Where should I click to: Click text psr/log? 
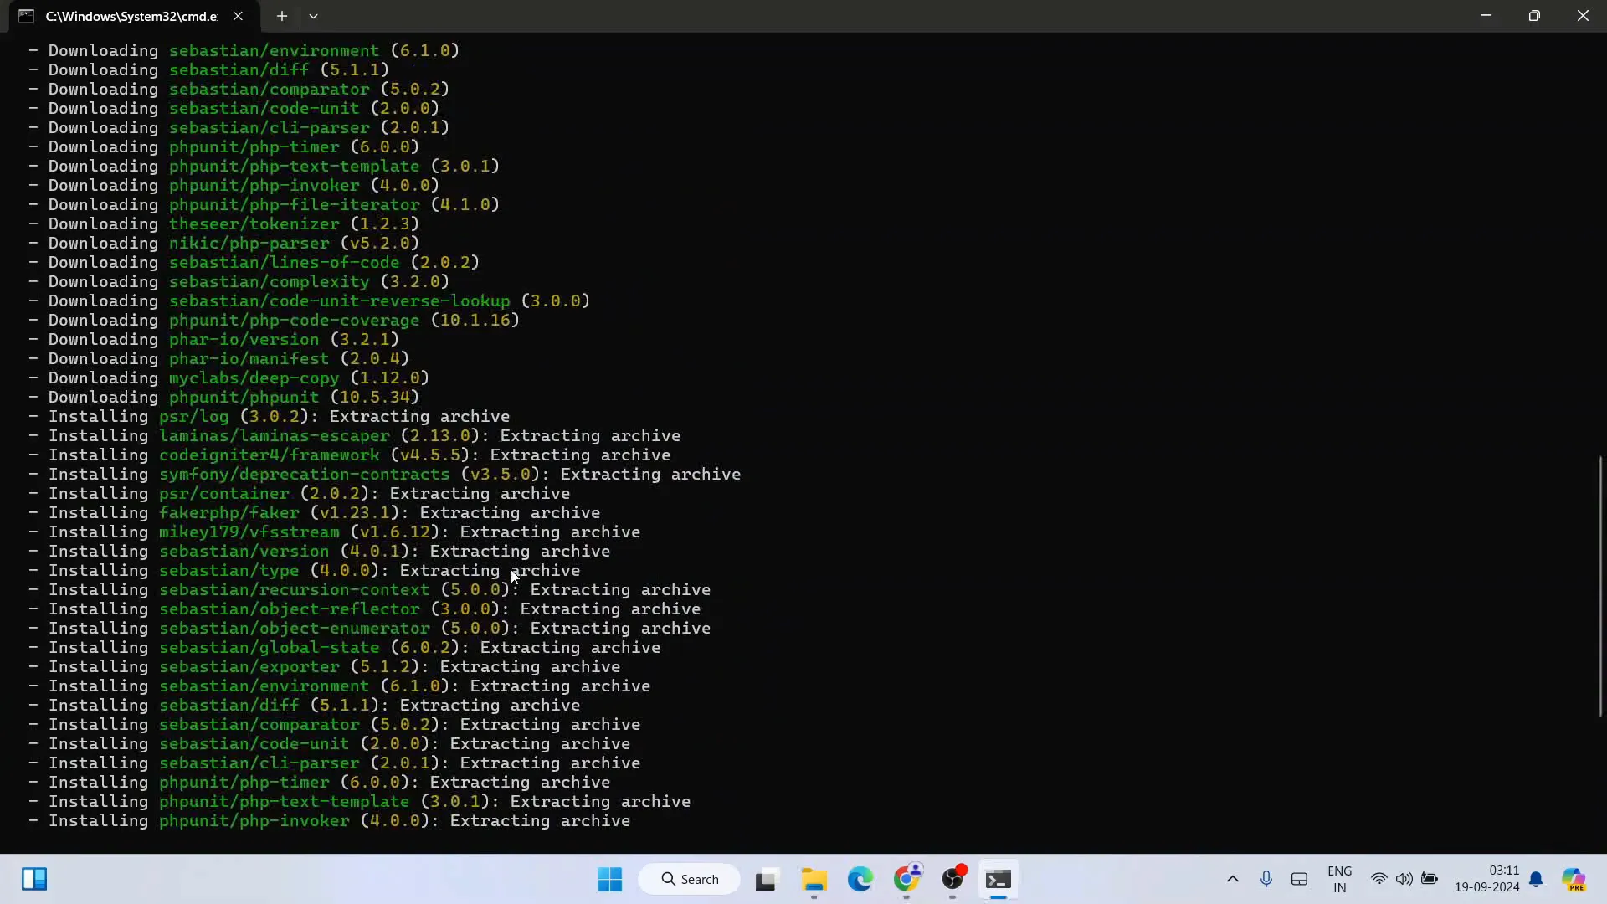click(194, 417)
